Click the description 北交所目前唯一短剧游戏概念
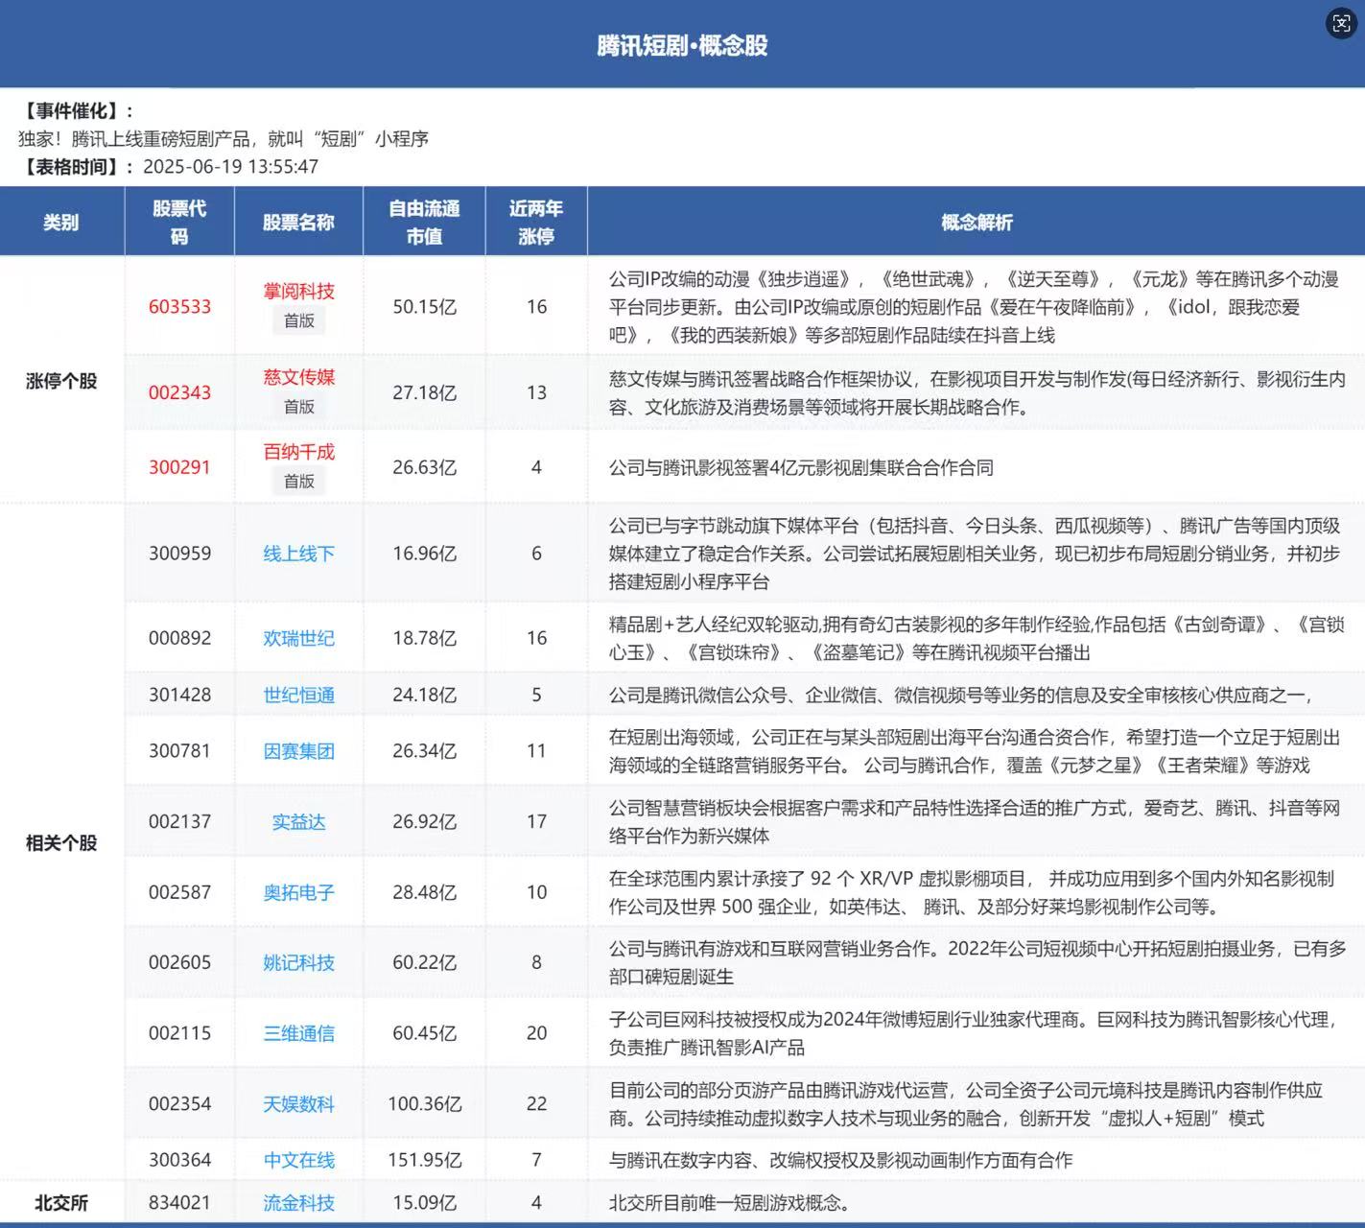The image size is (1365, 1228). (x=729, y=1203)
